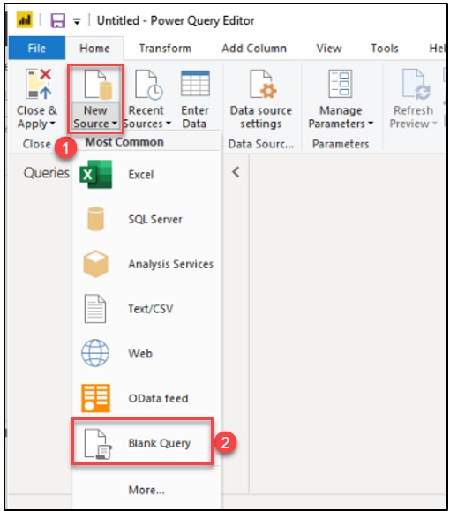Click the Close & Apply icon

[x=39, y=84]
